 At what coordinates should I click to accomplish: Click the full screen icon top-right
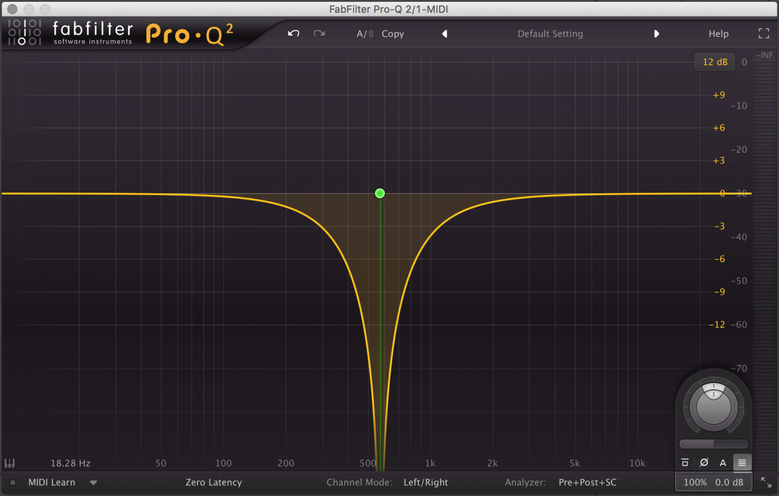coord(763,33)
